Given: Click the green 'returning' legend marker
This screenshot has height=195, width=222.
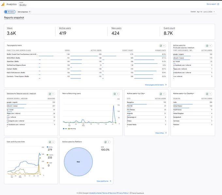Looking at the screenshot, I should (69, 129).
